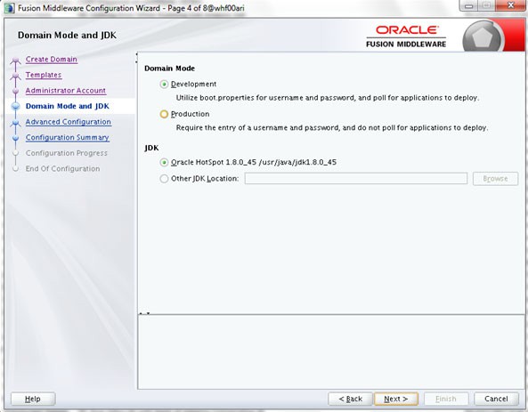
Task: Open the Help button
Action: [x=33, y=399]
